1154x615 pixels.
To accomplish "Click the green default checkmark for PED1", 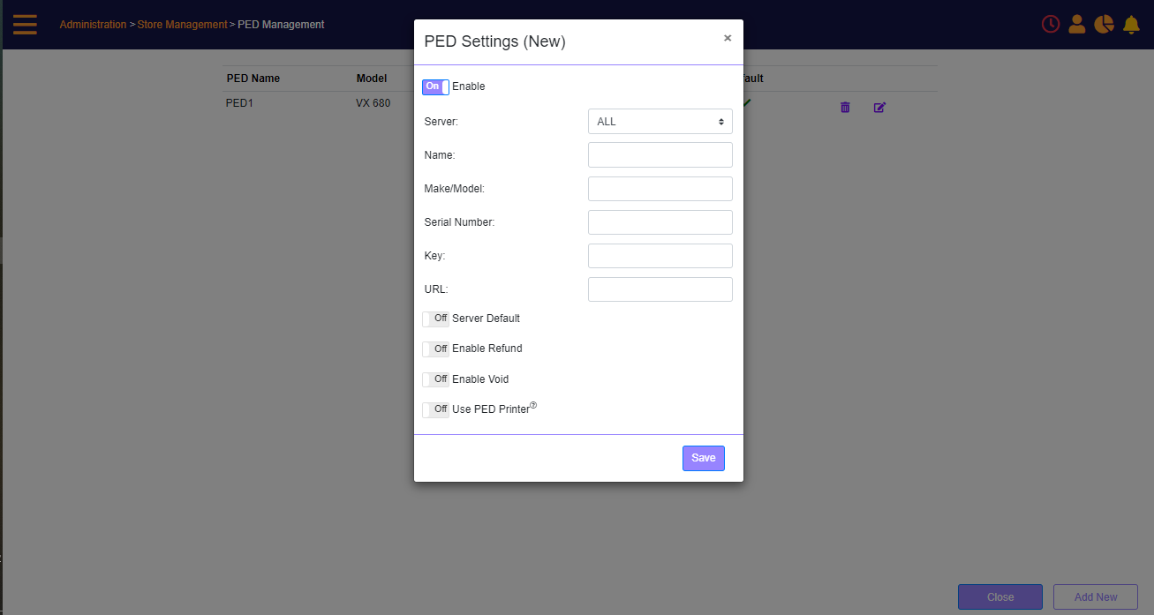I will pyautogui.click(x=746, y=103).
